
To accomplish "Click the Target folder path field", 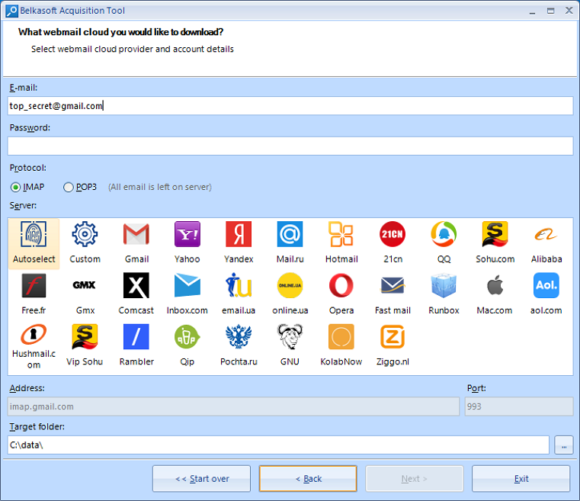I will pyautogui.click(x=278, y=445).
